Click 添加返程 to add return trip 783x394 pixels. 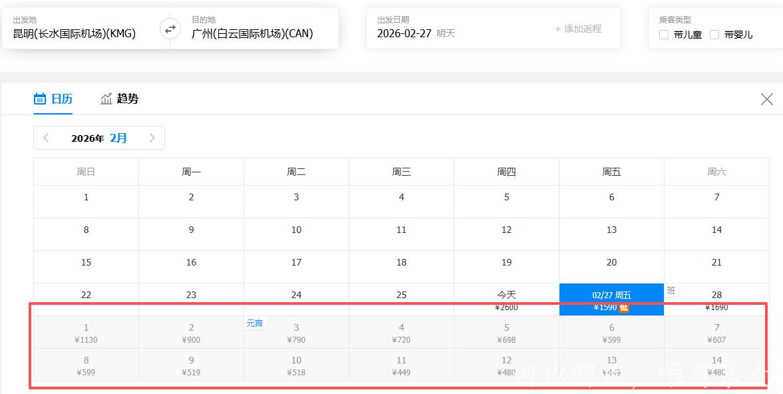[x=577, y=29]
